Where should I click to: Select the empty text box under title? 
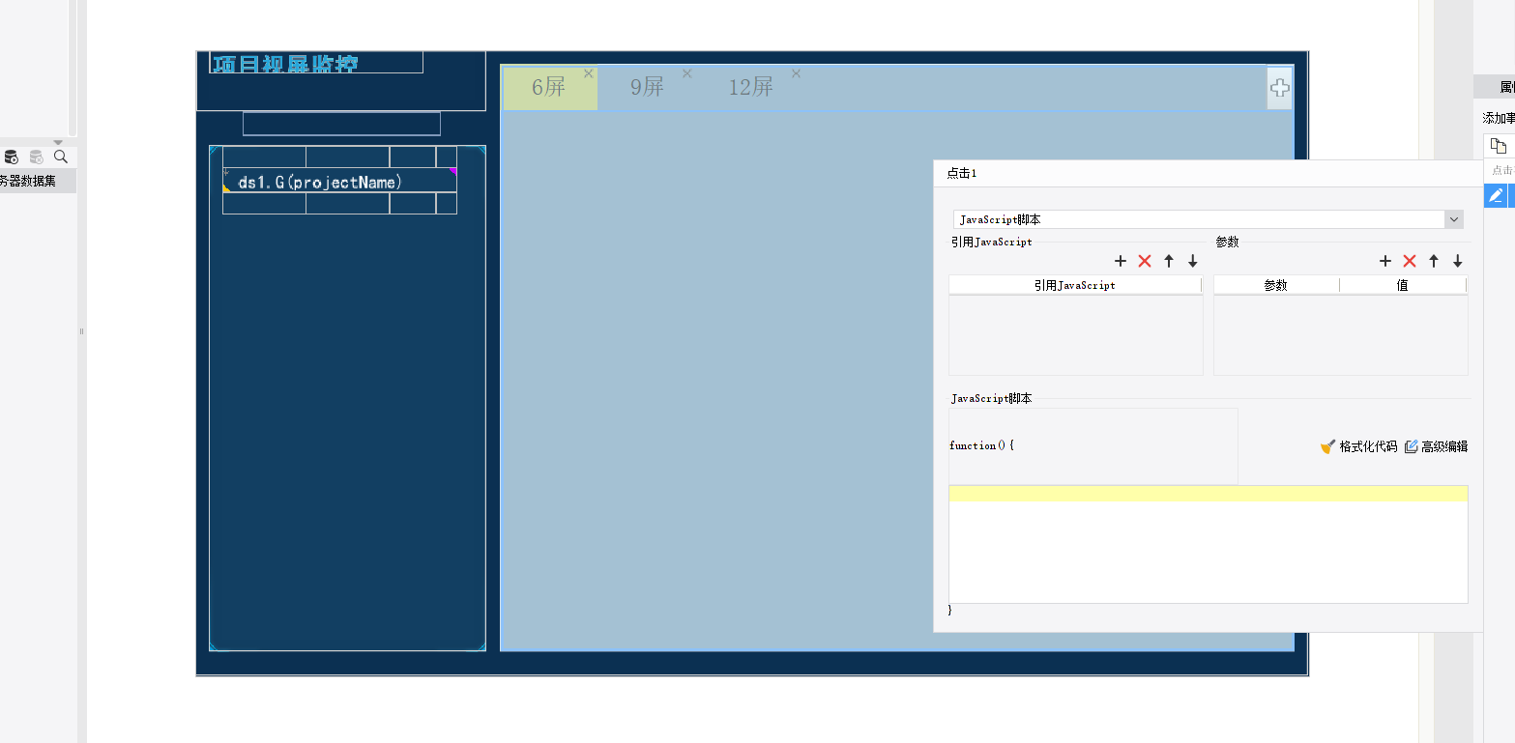341,124
